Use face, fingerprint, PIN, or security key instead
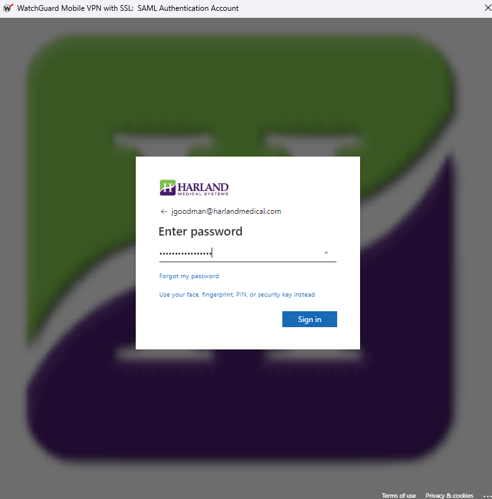492x499 pixels. click(237, 294)
